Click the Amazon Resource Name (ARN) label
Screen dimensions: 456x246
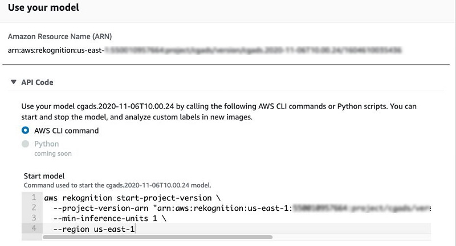[x=60, y=37]
